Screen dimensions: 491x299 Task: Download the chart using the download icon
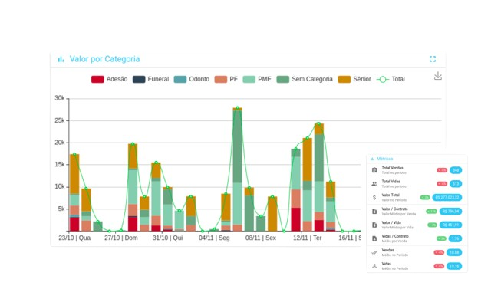coord(438,76)
